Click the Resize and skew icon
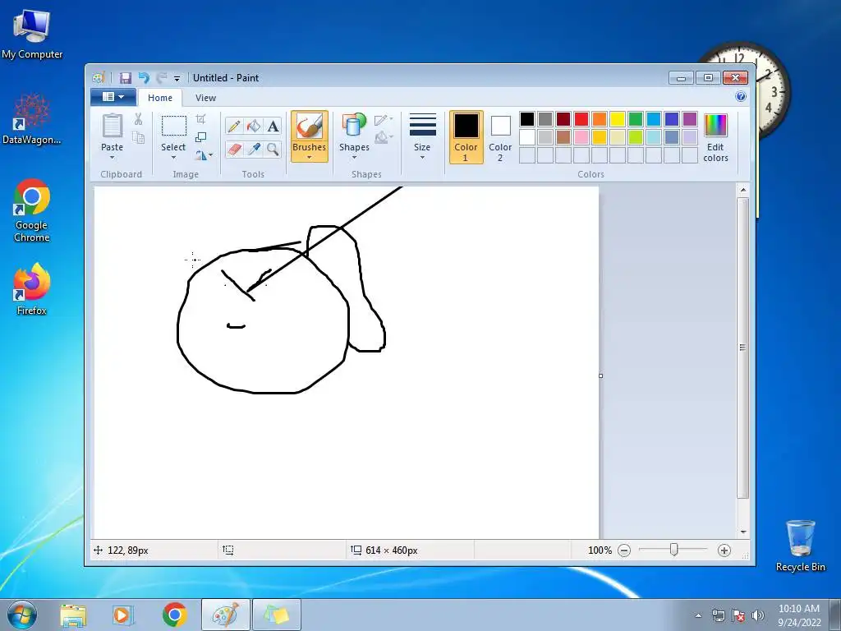841x631 pixels. [200, 137]
